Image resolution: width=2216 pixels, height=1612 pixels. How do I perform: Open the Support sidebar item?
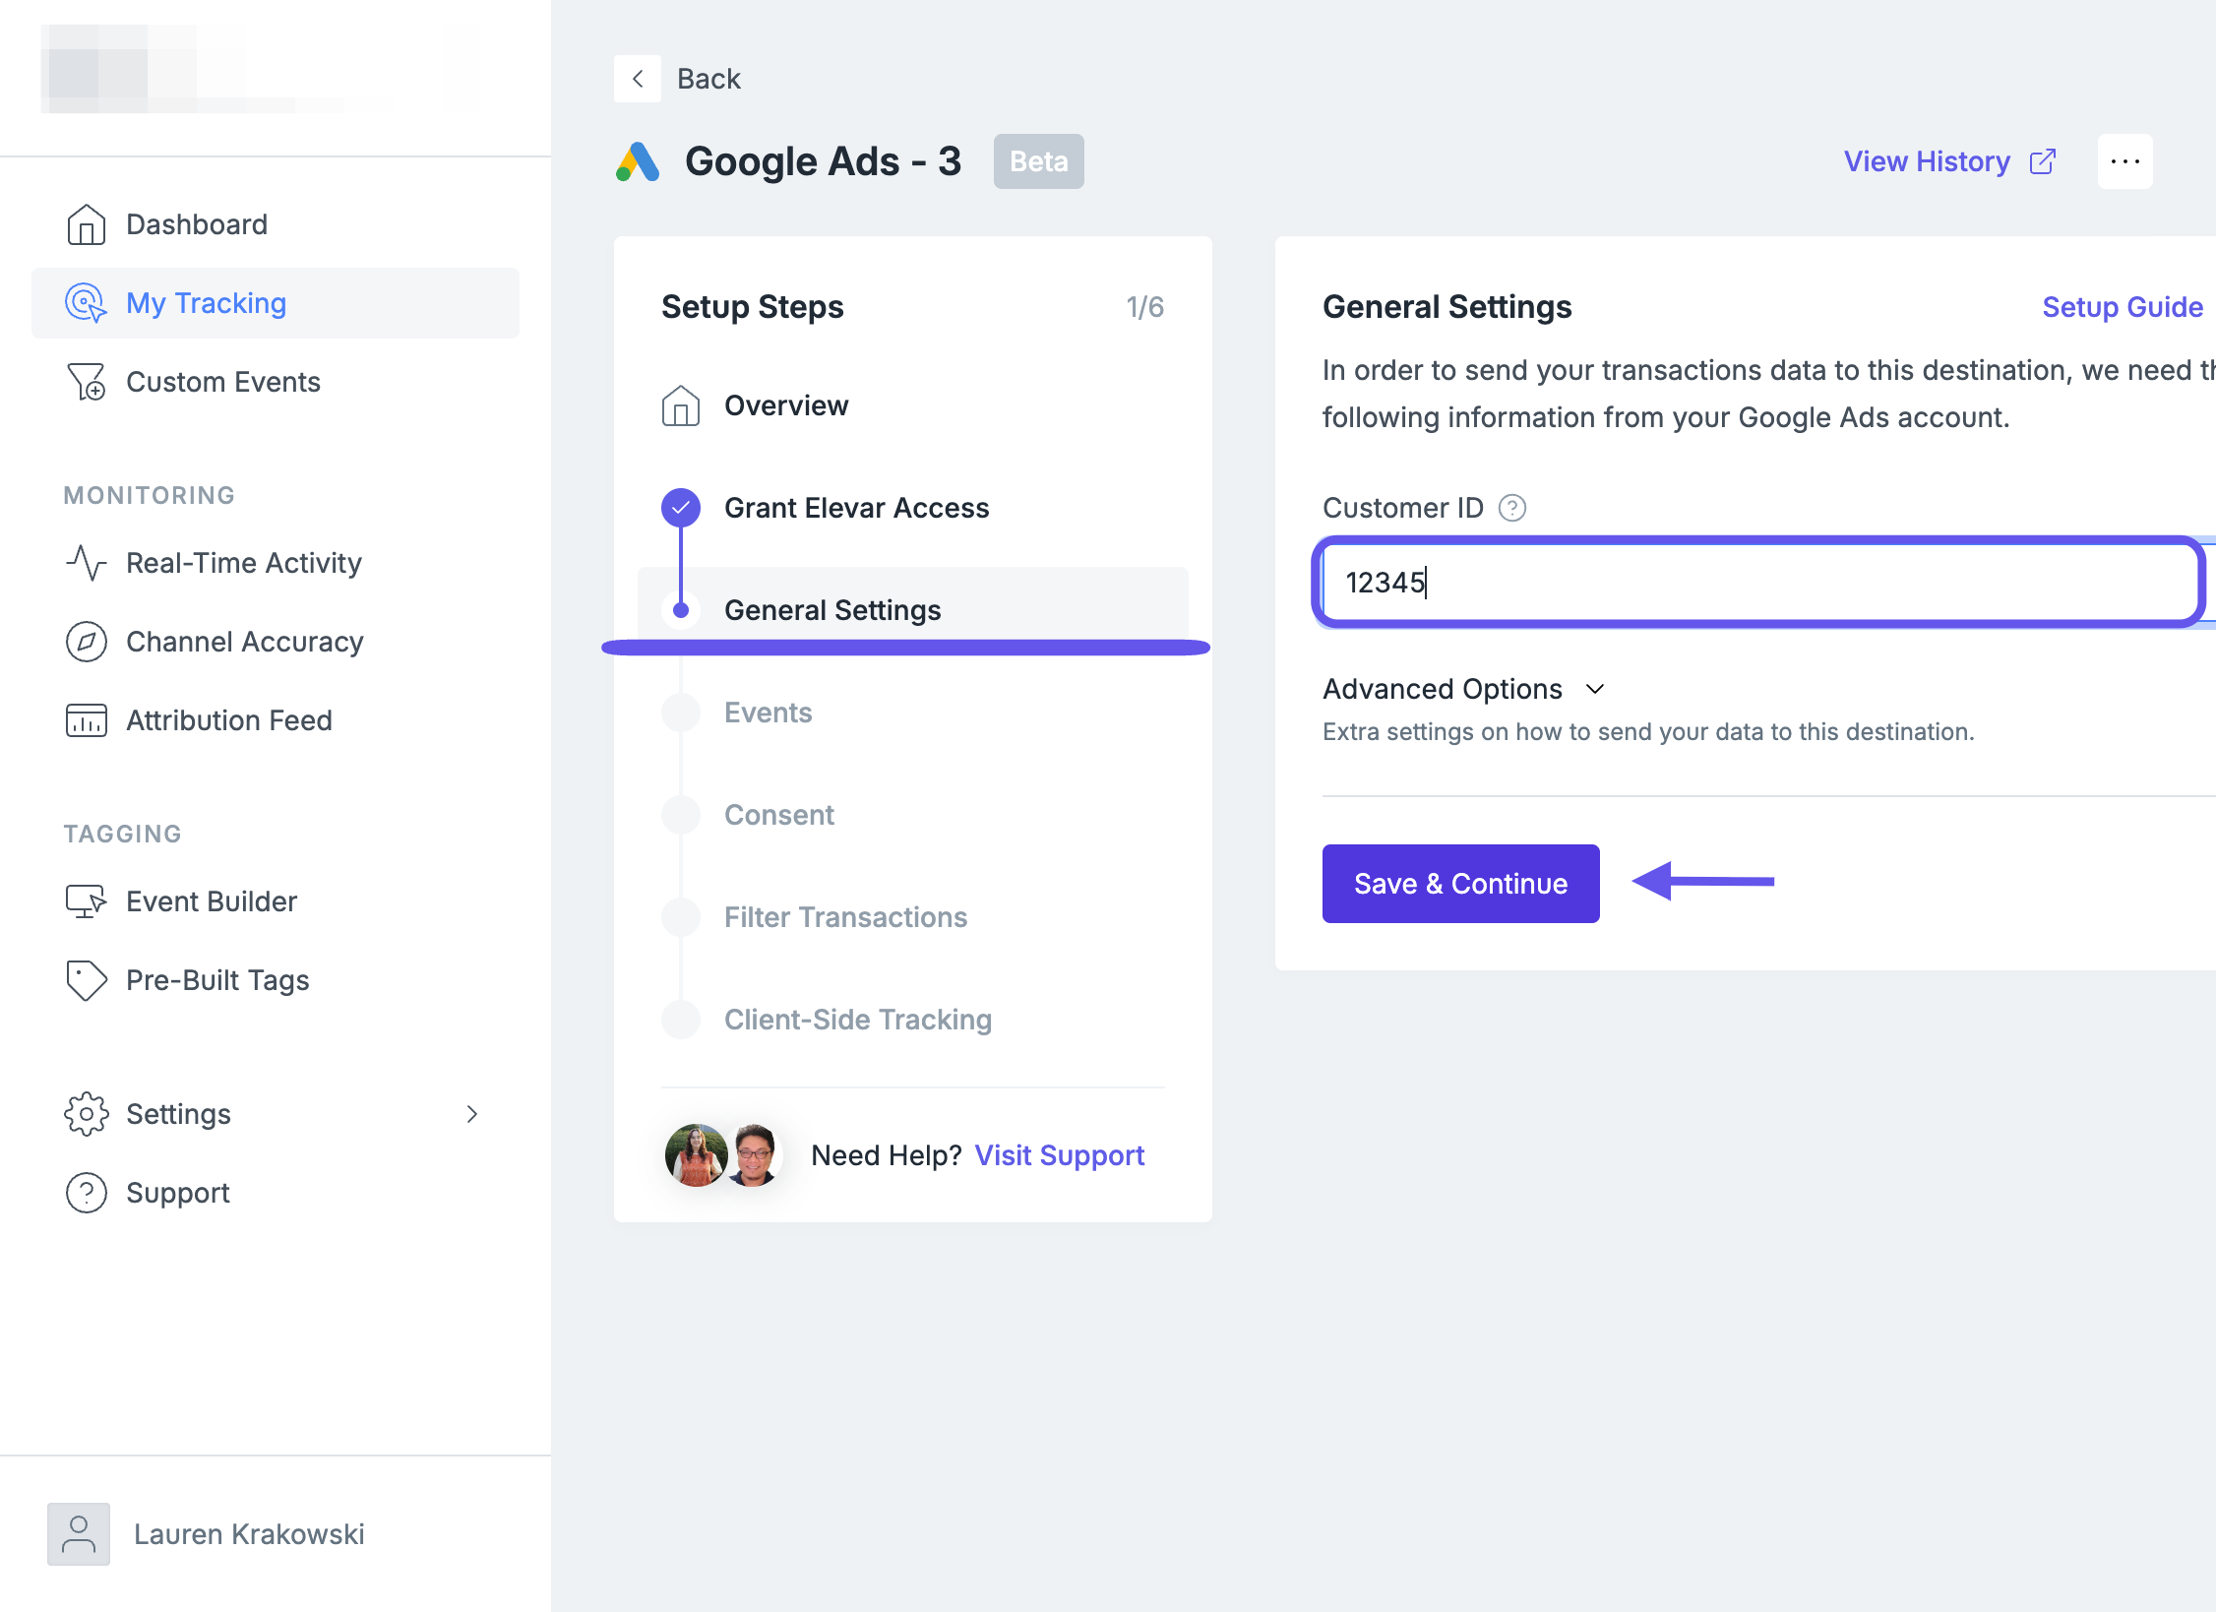coord(276,1193)
